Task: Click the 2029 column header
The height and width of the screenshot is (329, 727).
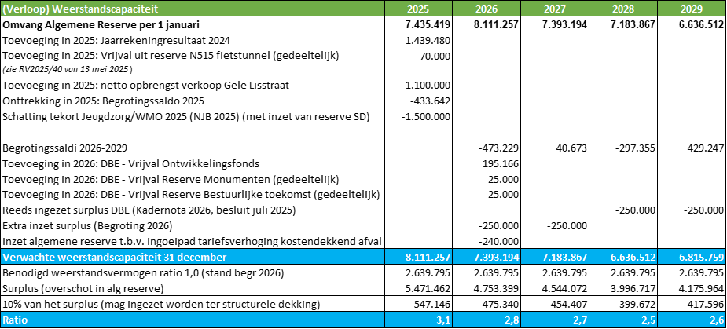Action: click(x=692, y=8)
